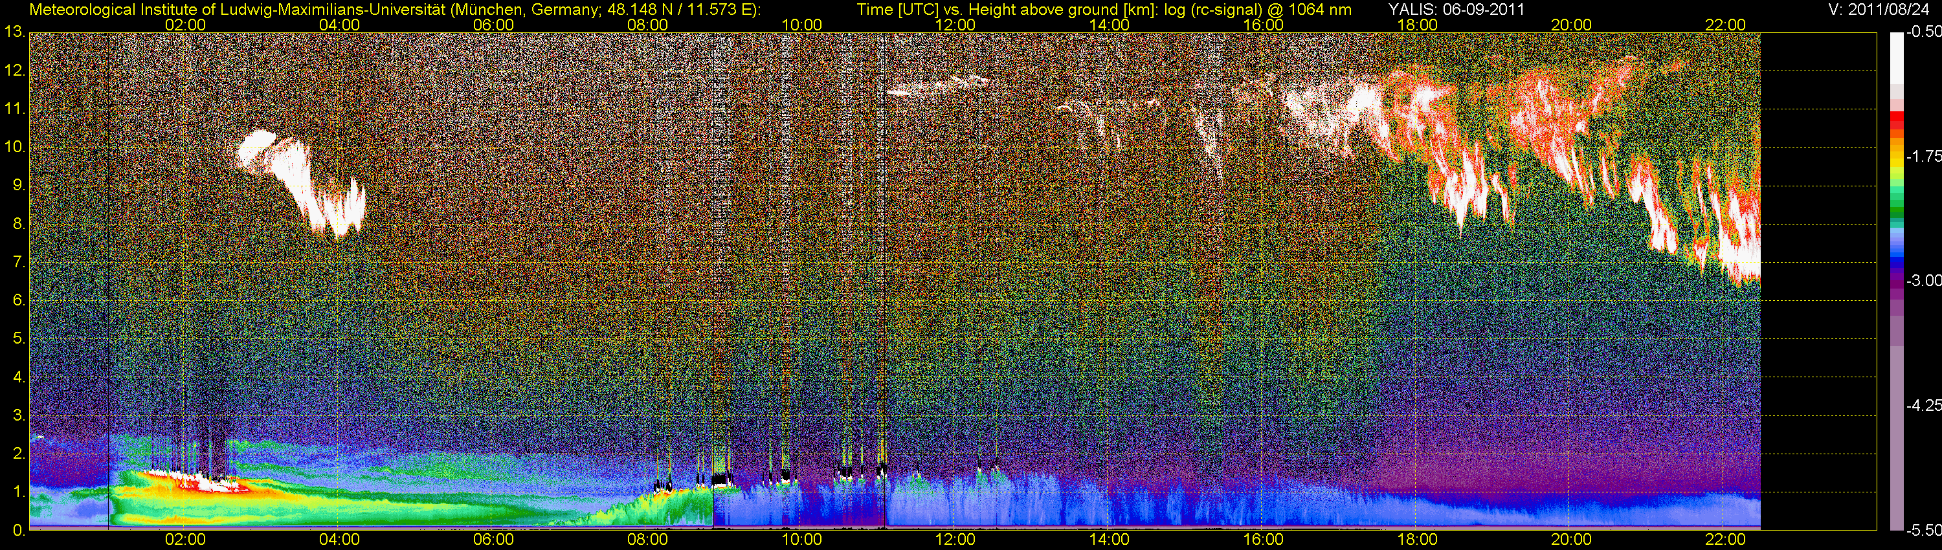Click the 8 km height axis label

(19, 224)
